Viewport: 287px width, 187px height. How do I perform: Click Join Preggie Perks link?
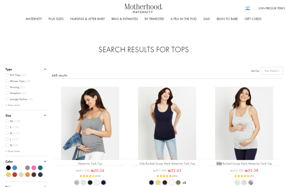click(x=272, y=8)
